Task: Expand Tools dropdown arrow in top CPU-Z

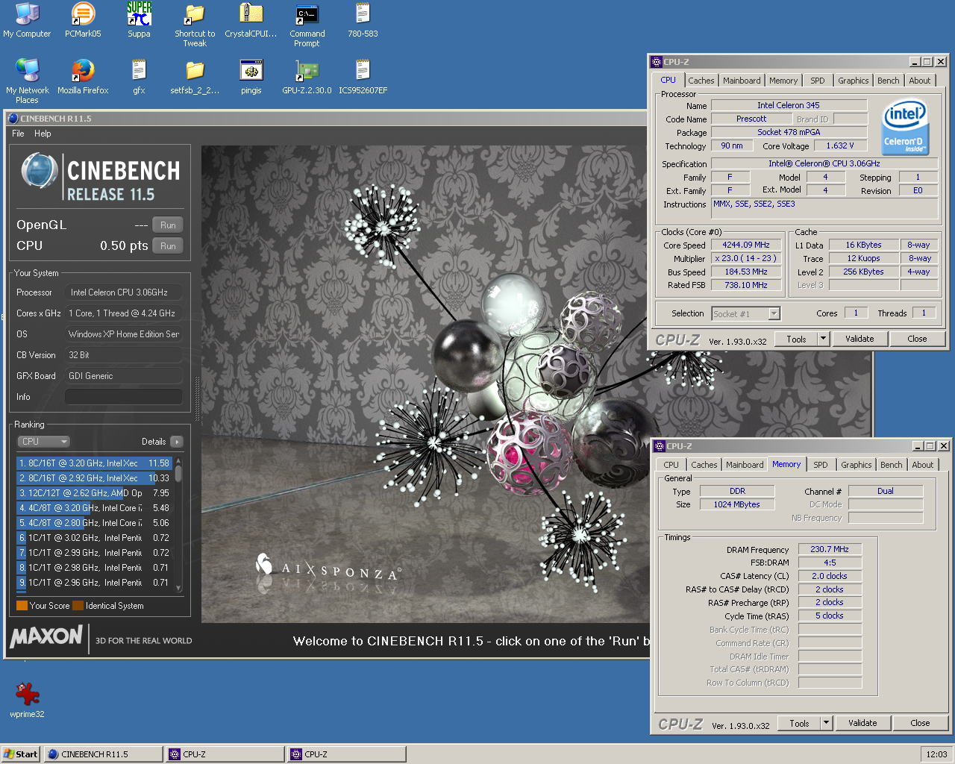Action: 824,339
